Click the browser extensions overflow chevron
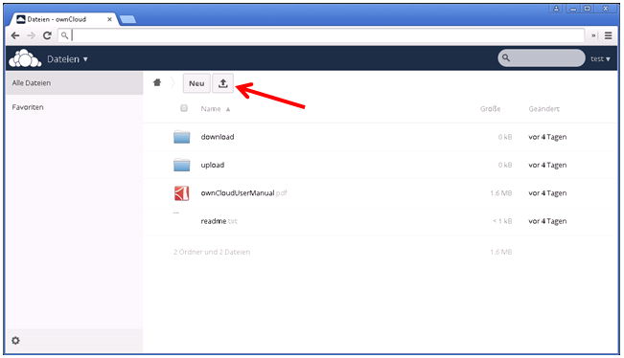The height and width of the screenshot is (358, 624). click(x=593, y=35)
